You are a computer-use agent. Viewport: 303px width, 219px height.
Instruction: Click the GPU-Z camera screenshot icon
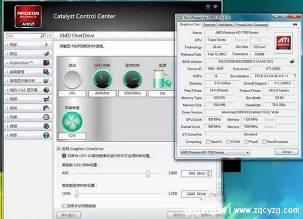pos(295,25)
